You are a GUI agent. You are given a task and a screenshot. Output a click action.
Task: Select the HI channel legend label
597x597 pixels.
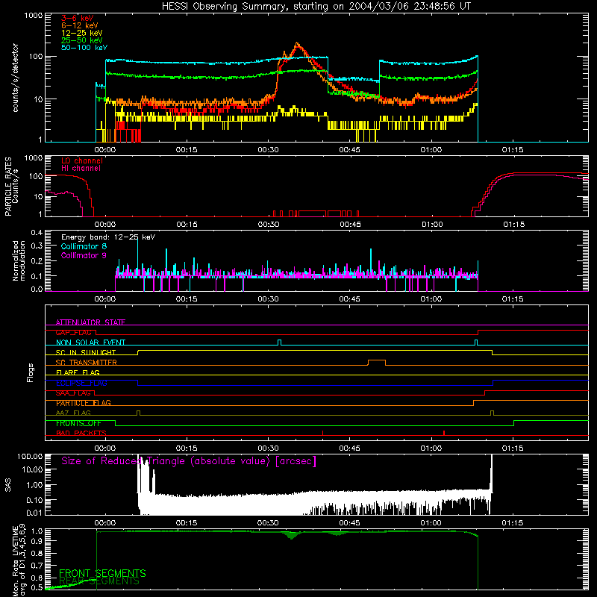81,169
